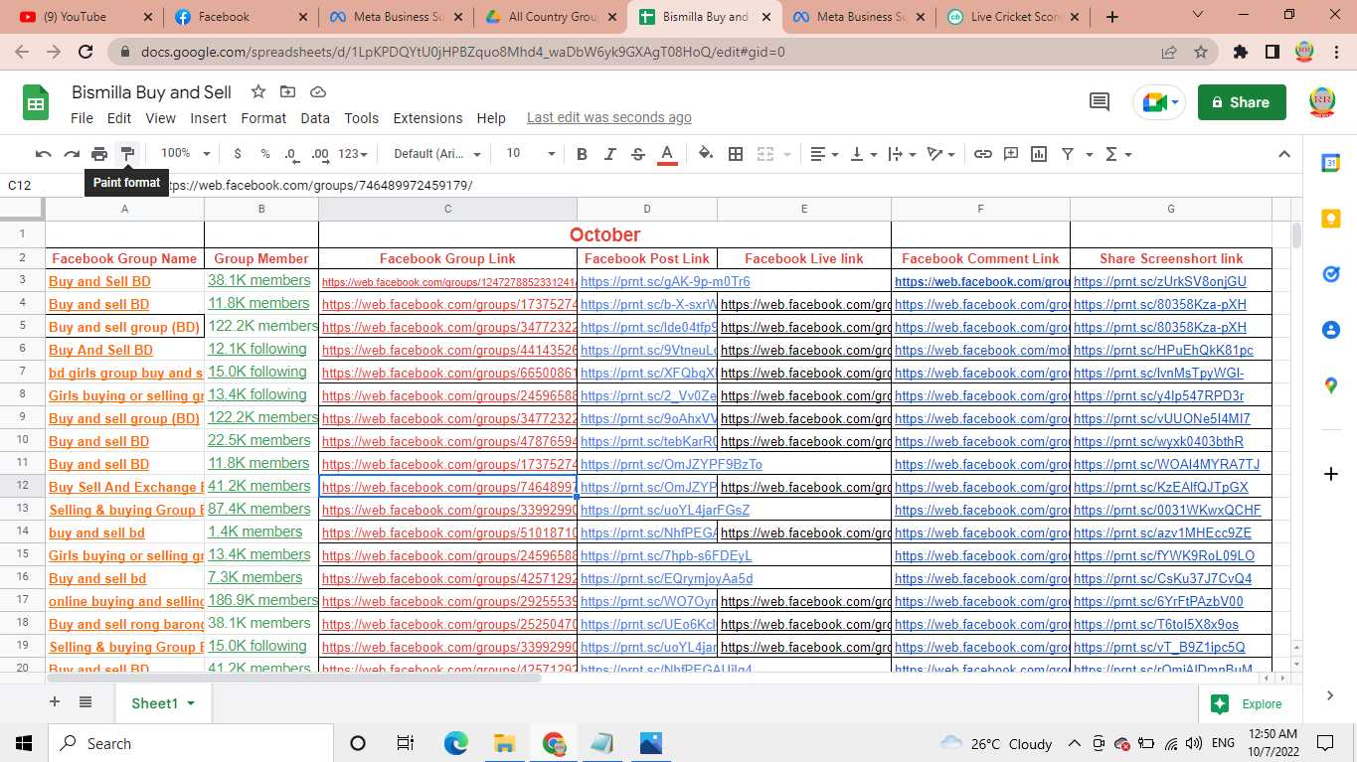1357x762 pixels.
Task: Click the green Share button
Action: 1242,102
